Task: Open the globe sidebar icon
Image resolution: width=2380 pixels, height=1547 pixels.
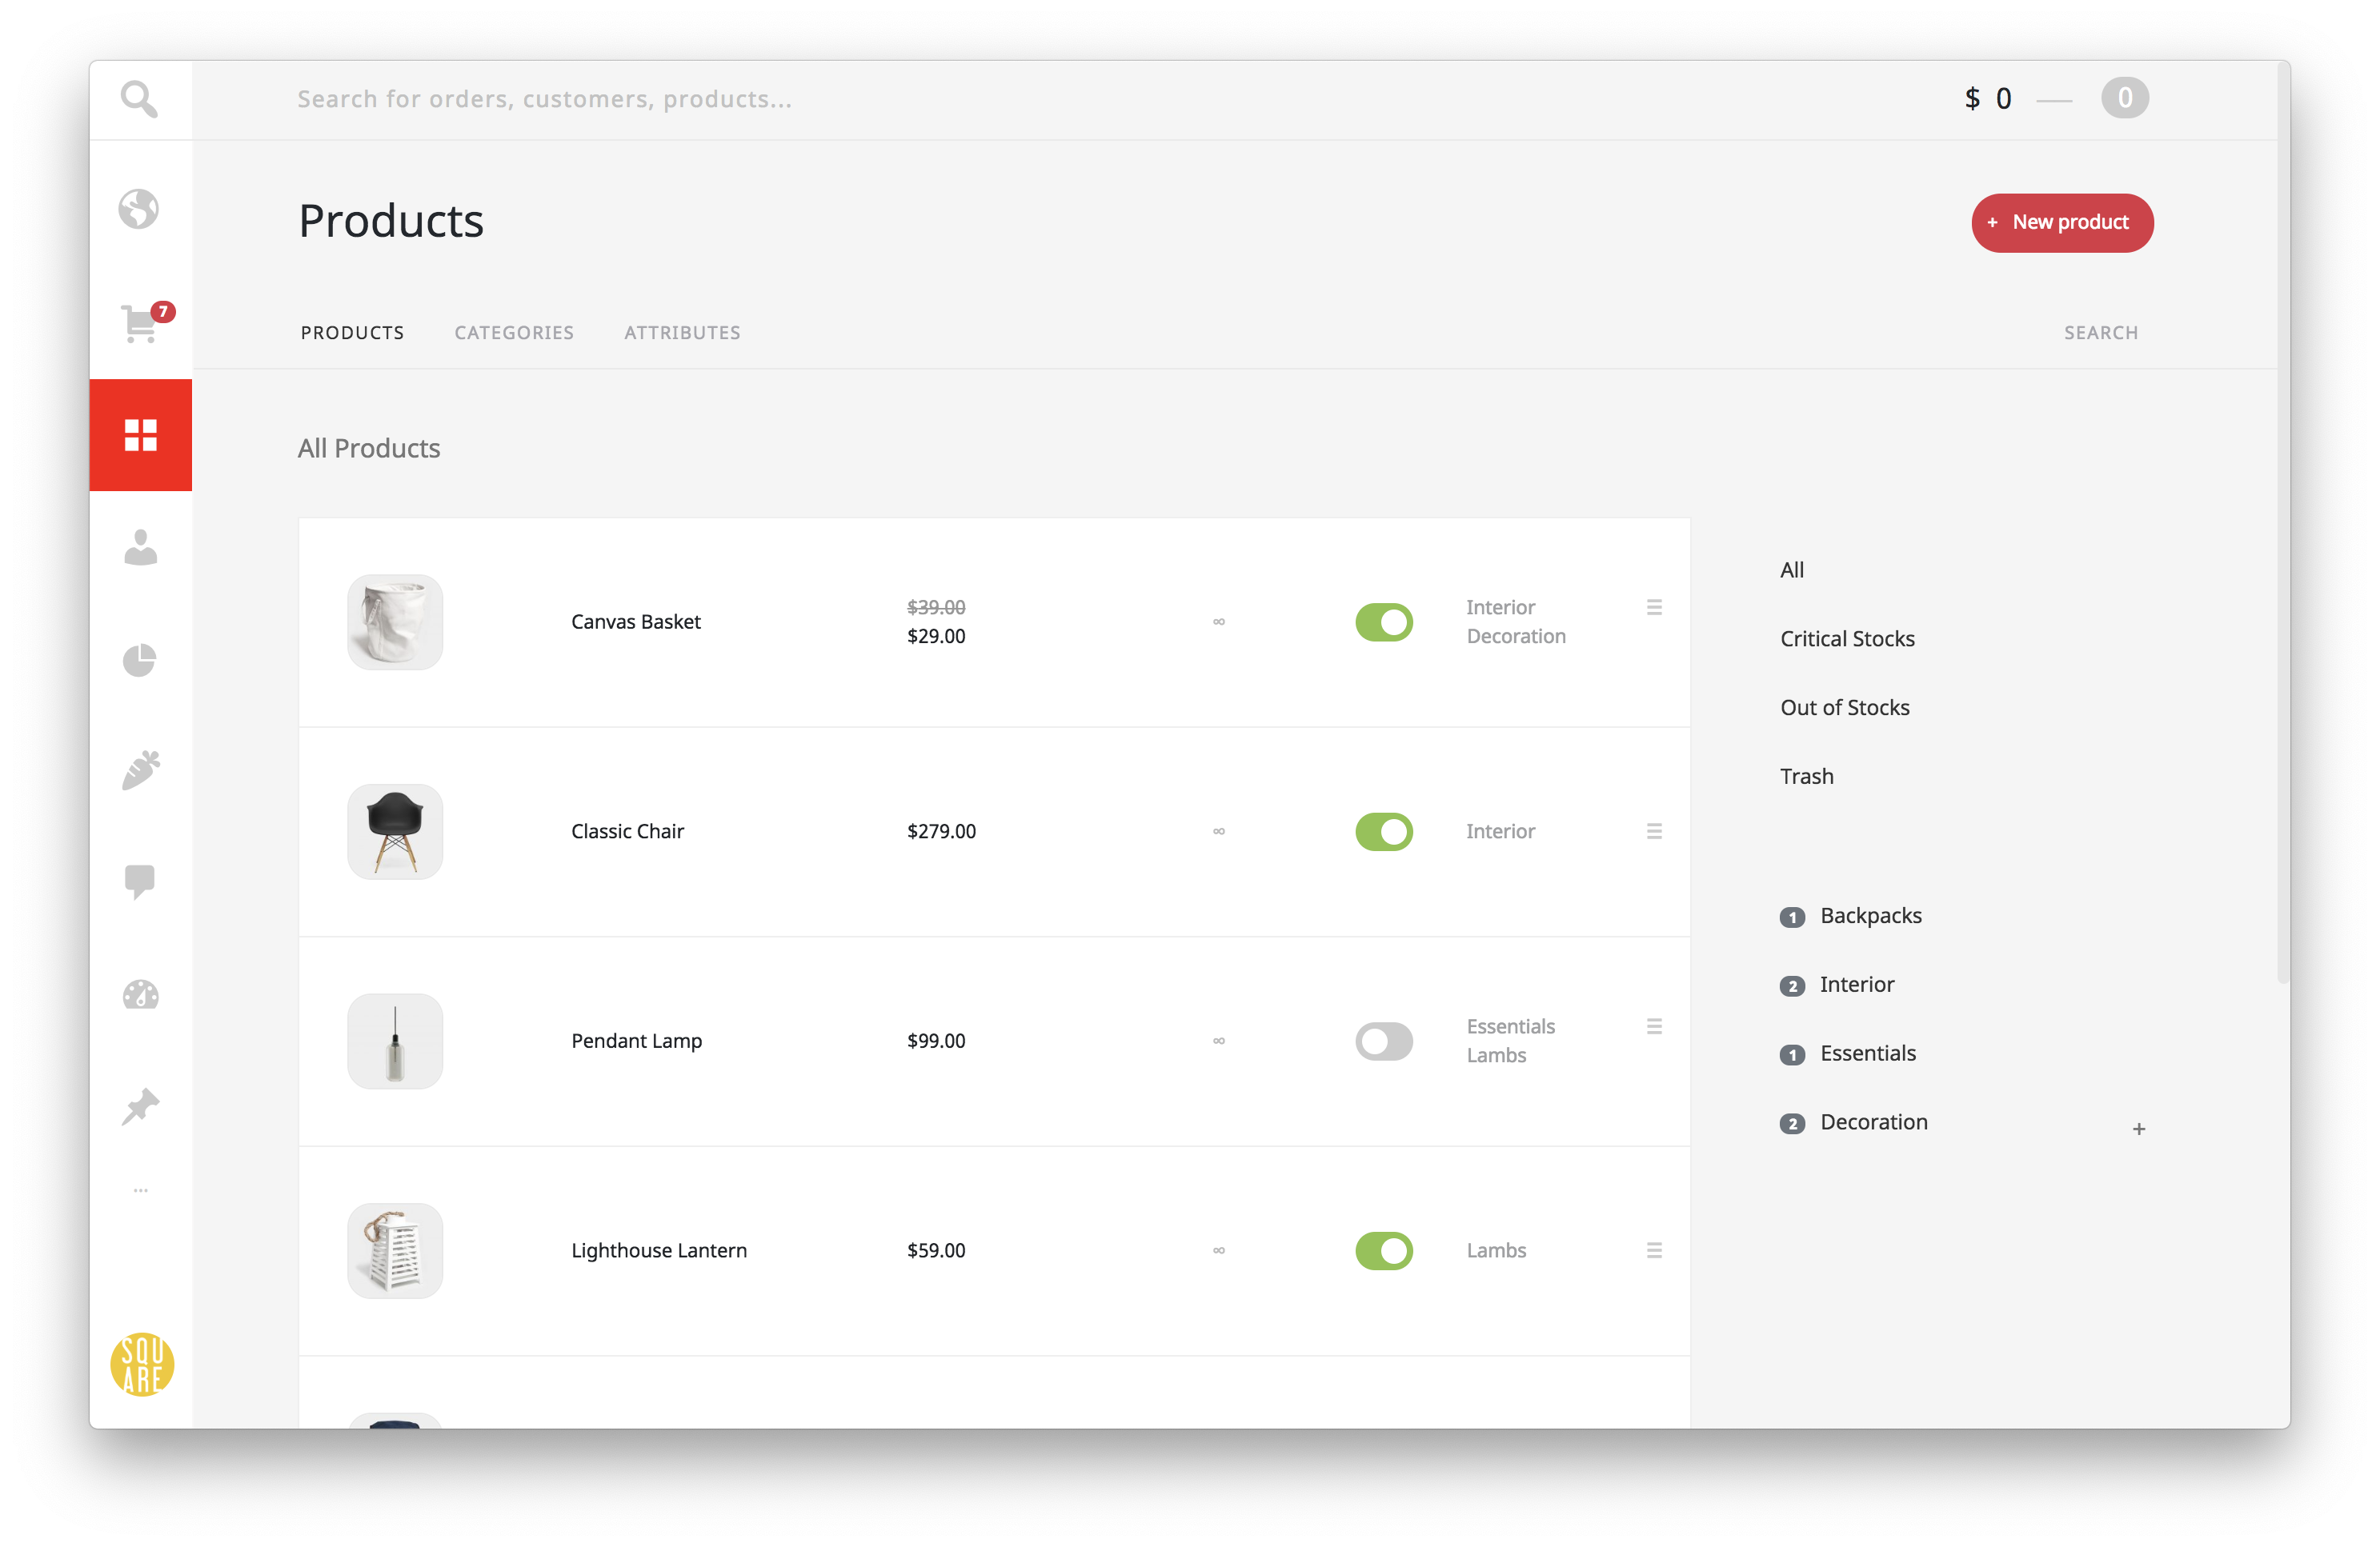Action: coord(139,209)
